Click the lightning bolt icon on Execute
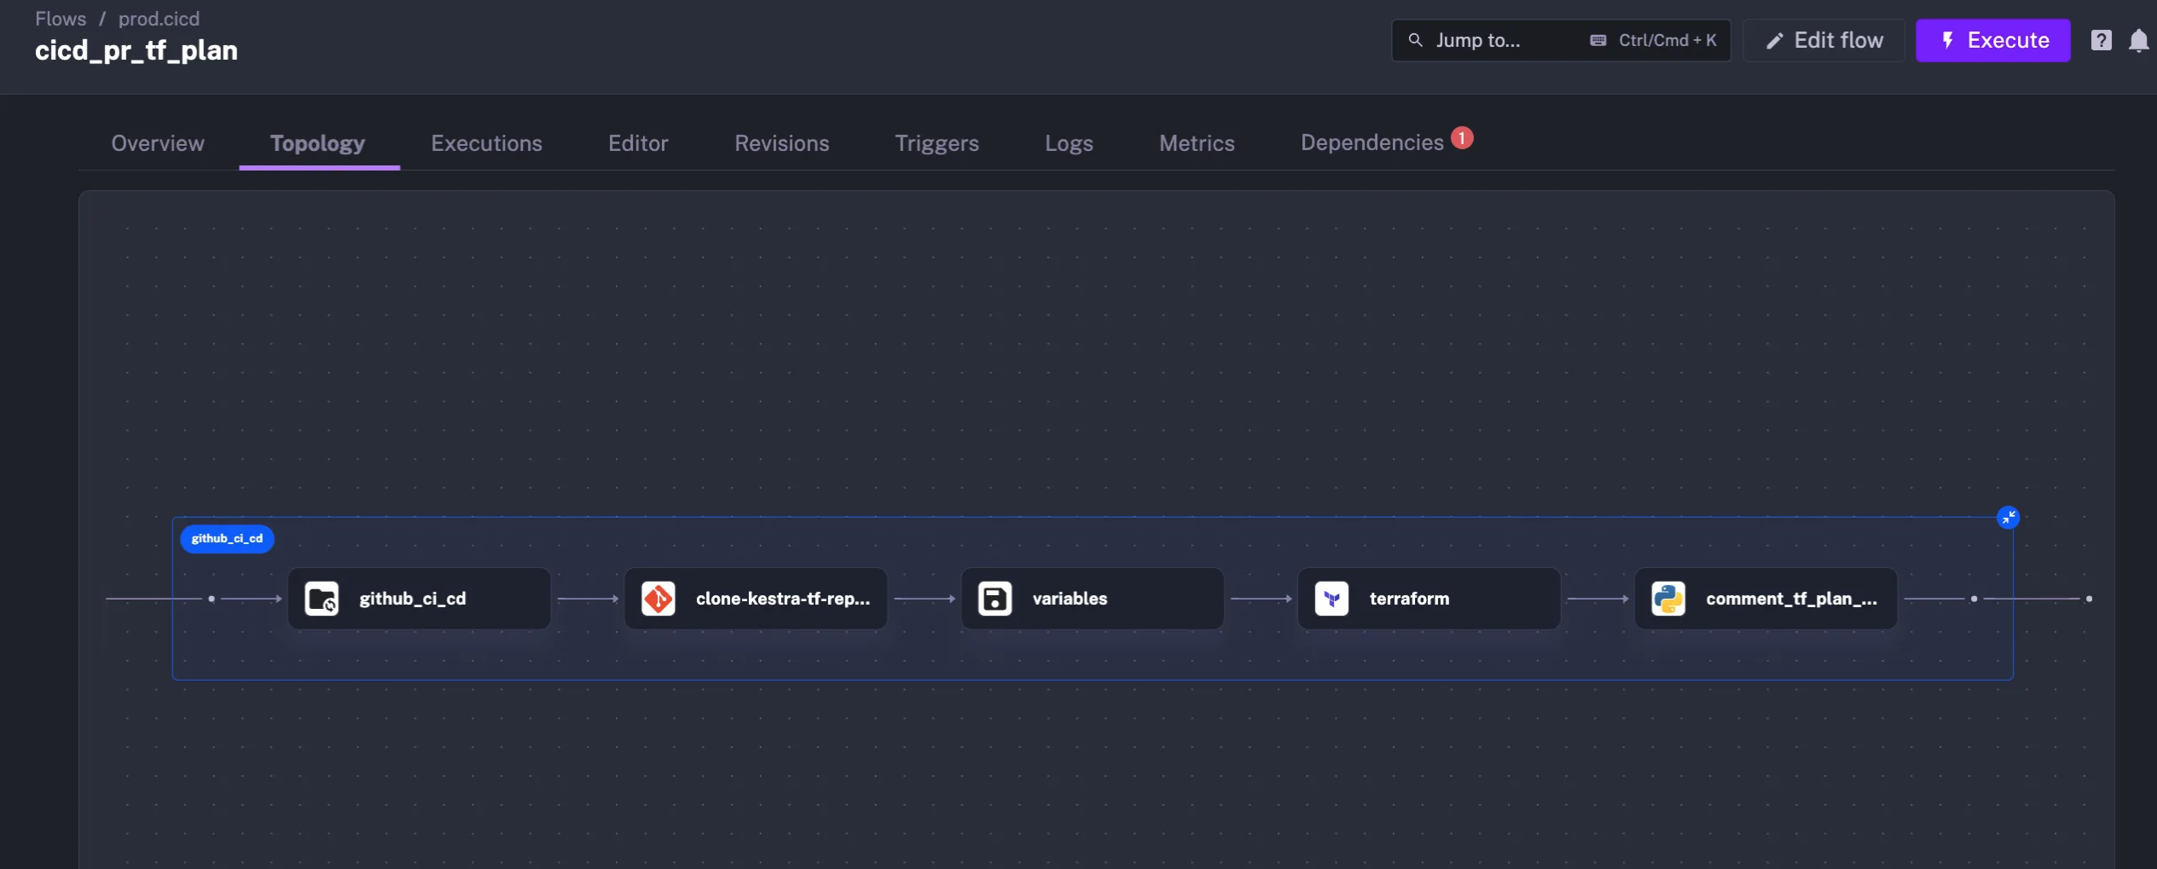Viewport: 2157px width, 869px height. tap(1948, 40)
